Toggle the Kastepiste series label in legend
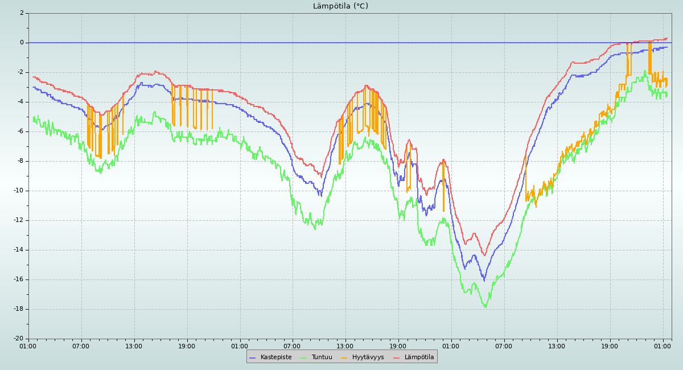Image resolution: width=683 pixels, height=370 pixels. point(275,357)
